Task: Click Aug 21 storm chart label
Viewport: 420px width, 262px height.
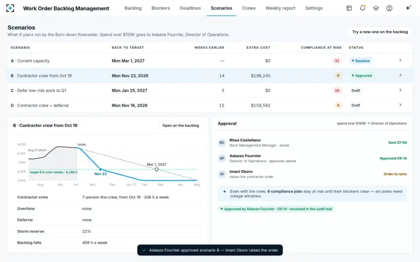Action: (x=37, y=150)
